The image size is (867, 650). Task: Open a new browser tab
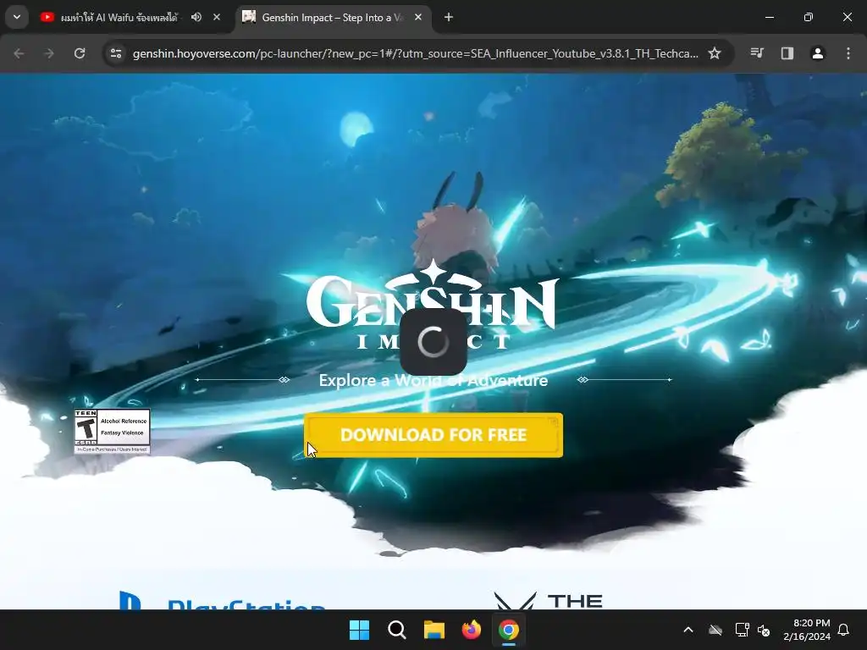[x=449, y=17]
